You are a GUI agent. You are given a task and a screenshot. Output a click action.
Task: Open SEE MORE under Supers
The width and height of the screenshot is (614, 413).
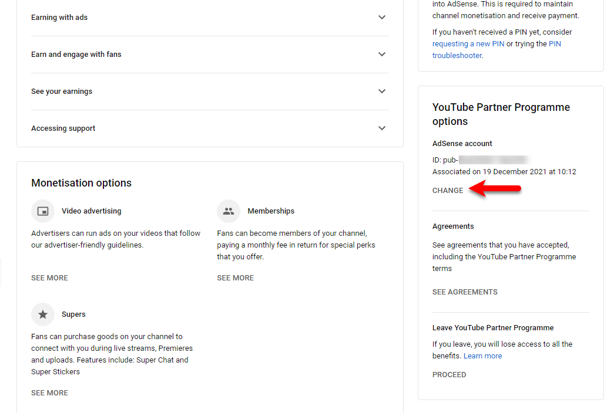point(50,393)
